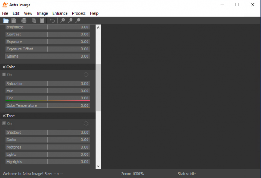Click the Brightness slider
This screenshot has height=178, width=261.
pyautogui.click(x=48, y=27)
